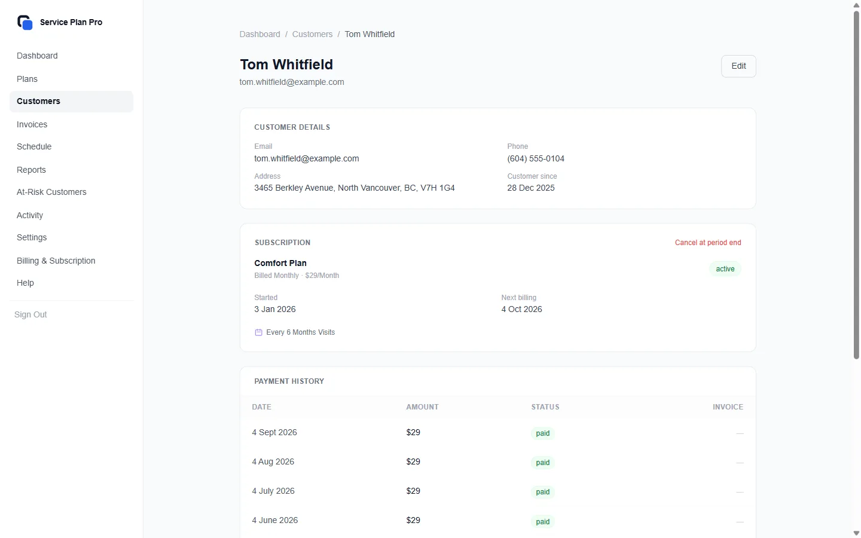This screenshot has width=861, height=538.
Task: Open the Help page
Action: click(x=71, y=283)
